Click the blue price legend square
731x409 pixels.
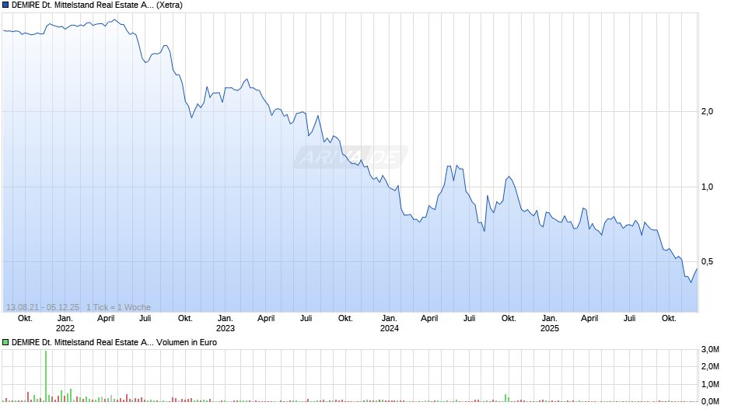[x=5, y=5]
